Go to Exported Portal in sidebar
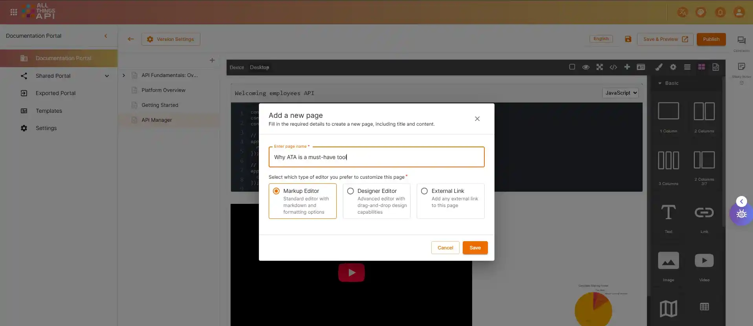753x326 pixels. 55,93
